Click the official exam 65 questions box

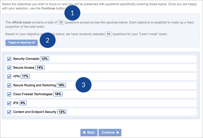61,23
